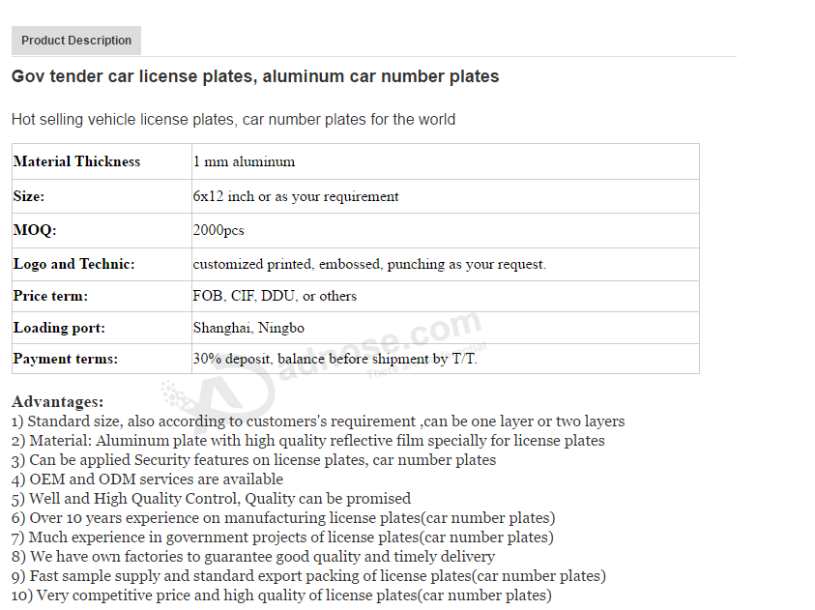
Task: Click the customized printed, embossed text cell
Action: [x=446, y=265]
